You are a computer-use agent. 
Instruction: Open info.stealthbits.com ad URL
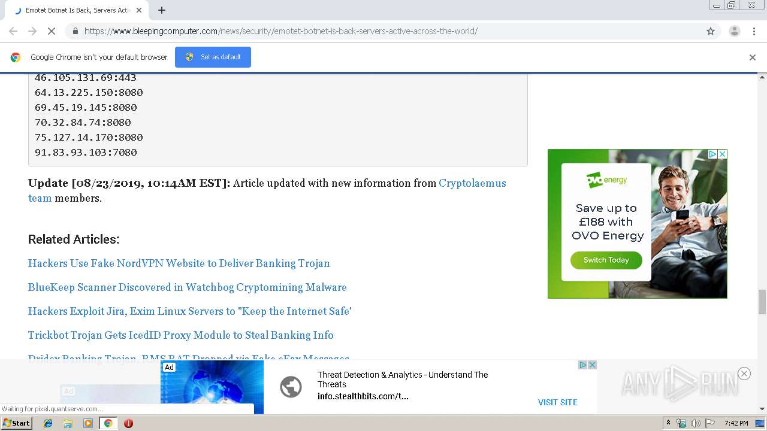click(363, 396)
